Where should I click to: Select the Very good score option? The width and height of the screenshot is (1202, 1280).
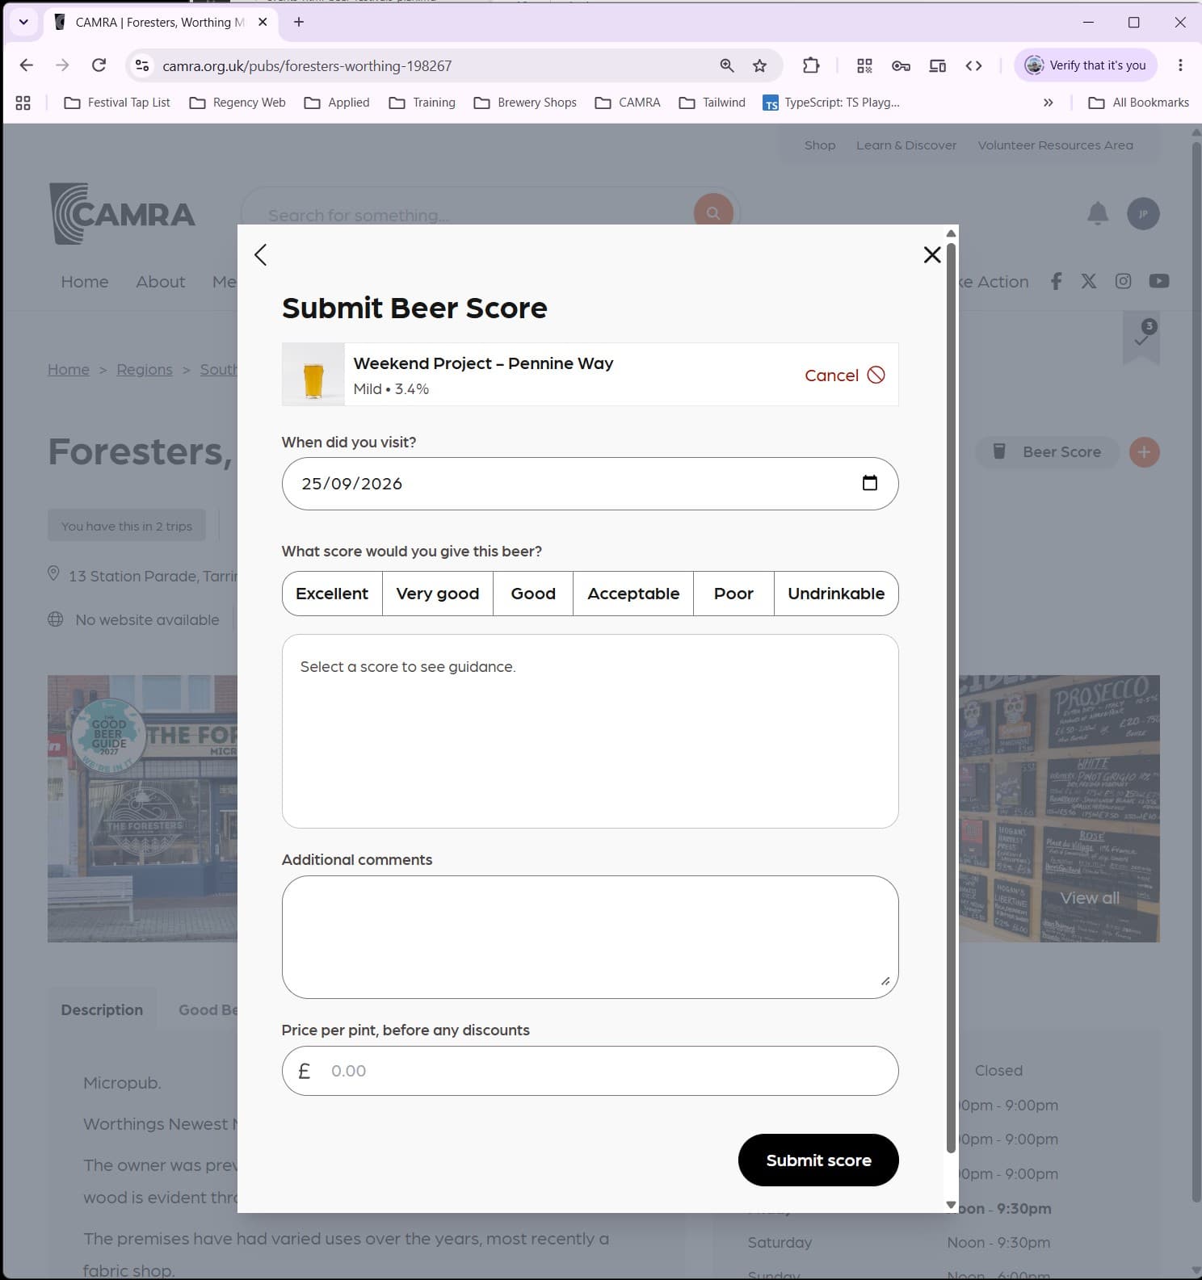437,594
